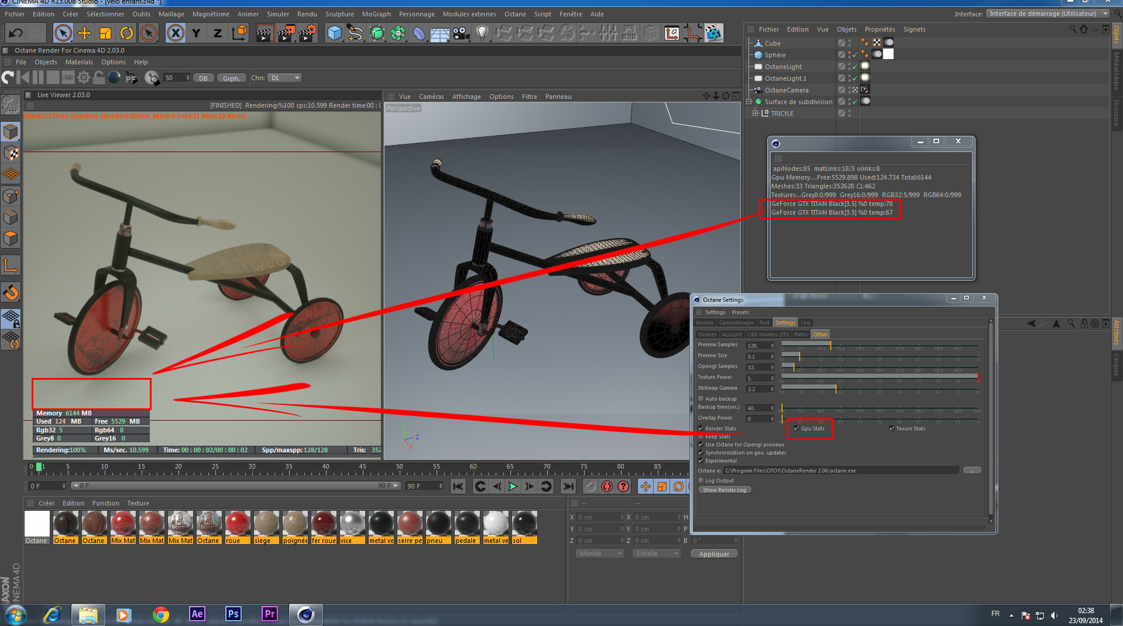1123x626 pixels.
Task: Click the Light bulb icon in the toolbar
Action: 482,33
